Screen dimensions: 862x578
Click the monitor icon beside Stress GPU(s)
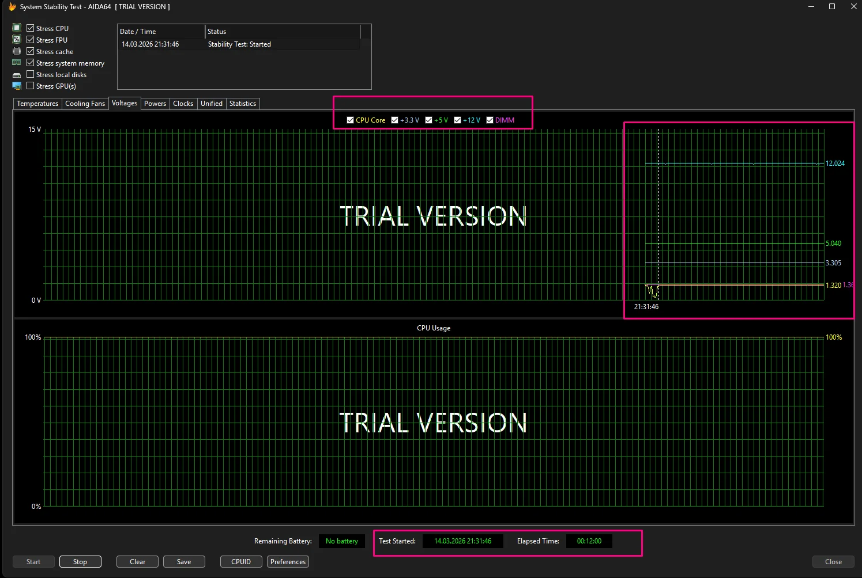(x=17, y=86)
